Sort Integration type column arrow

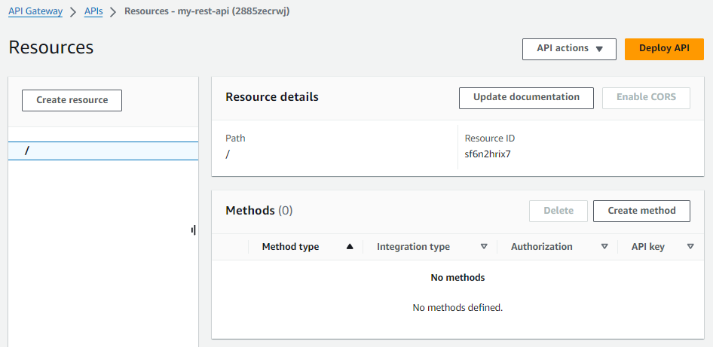coord(484,247)
